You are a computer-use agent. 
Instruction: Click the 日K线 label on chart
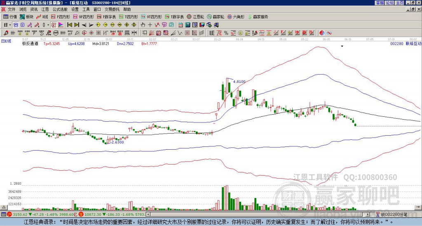tap(6, 41)
